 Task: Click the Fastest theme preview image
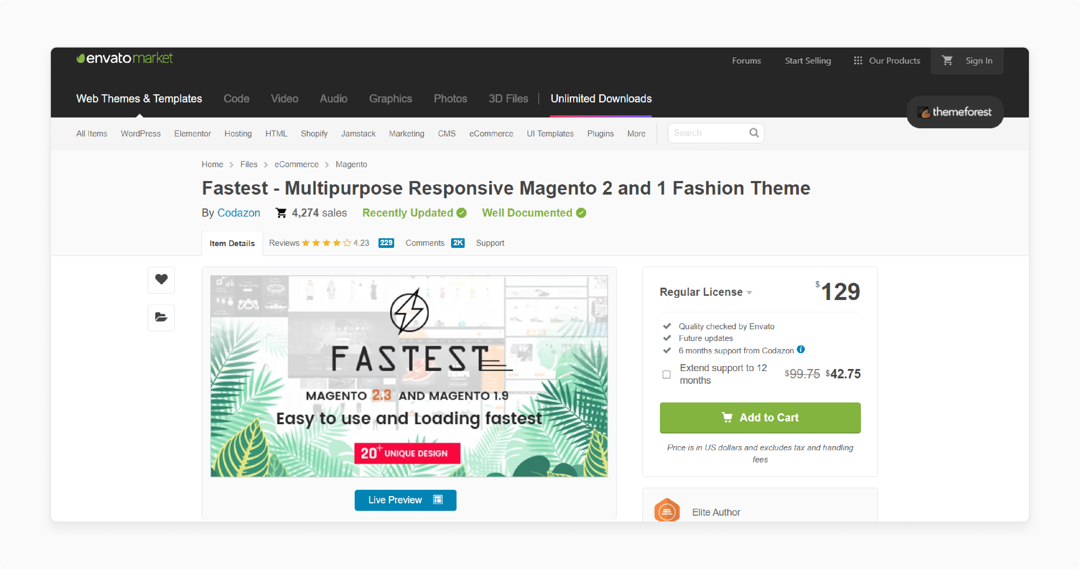tap(409, 376)
